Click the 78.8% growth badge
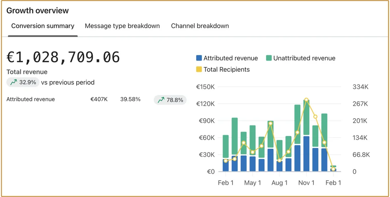 click(170, 100)
